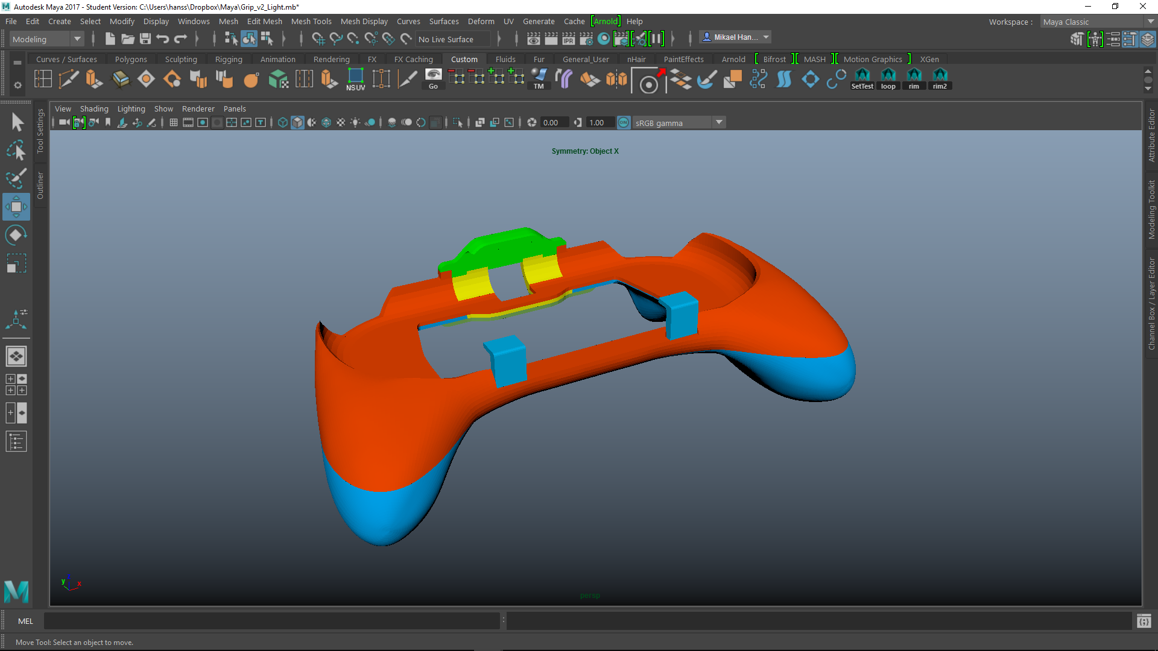
Task: Select the arrow Select tool
Action: coord(17,122)
